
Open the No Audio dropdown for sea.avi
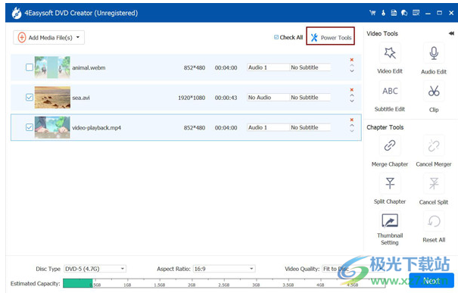coord(268,97)
